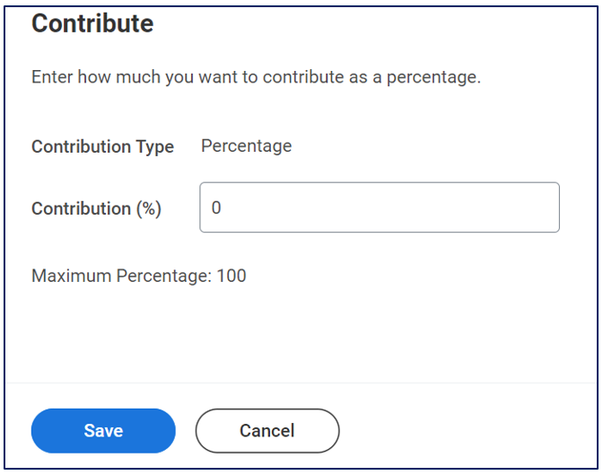The width and height of the screenshot is (603, 475).
Task: Click the Maximum Percentage: 100 text
Action: coord(138,276)
